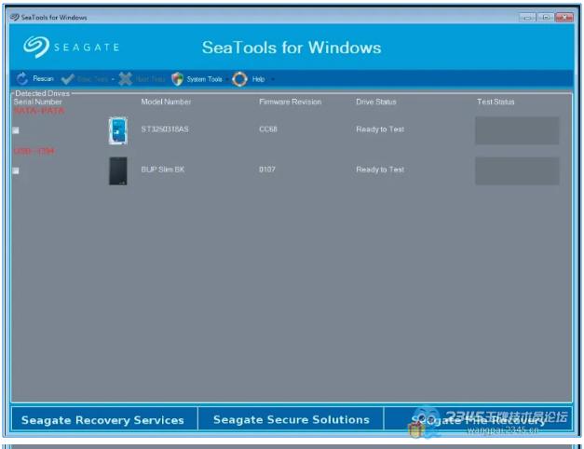Click the ST3250318AS hard drive icon
The width and height of the screenshot is (584, 449).
click(118, 130)
